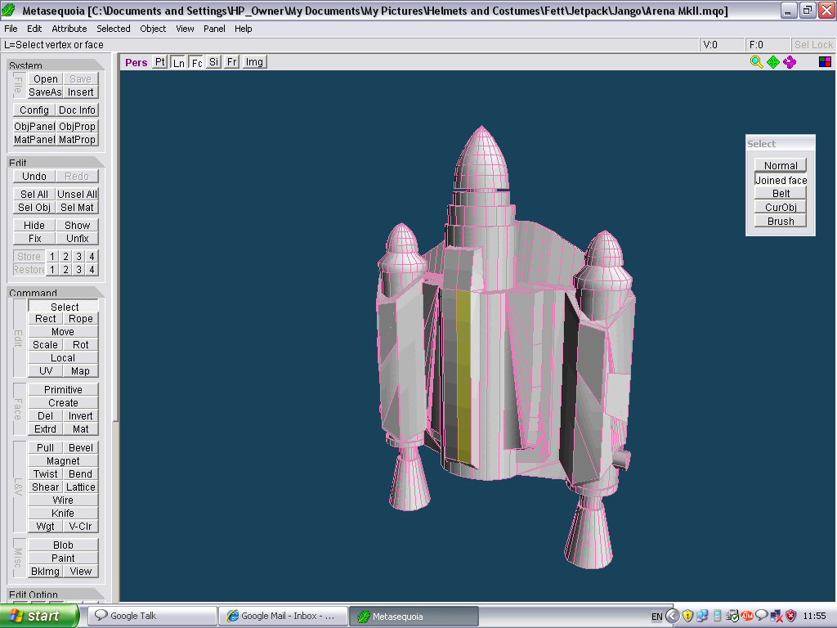Open the Edit menu
837x628 pixels.
pos(34,29)
